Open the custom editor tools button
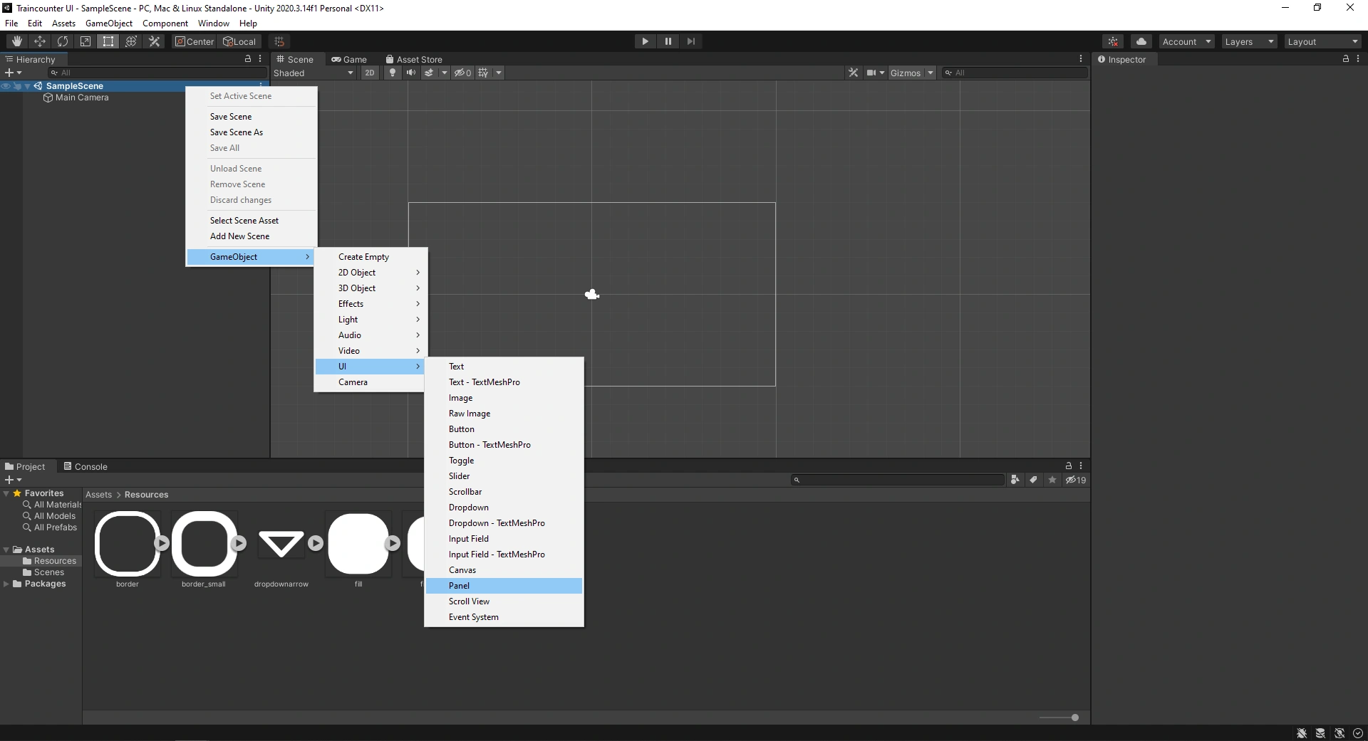1368x741 pixels. point(154,41)
